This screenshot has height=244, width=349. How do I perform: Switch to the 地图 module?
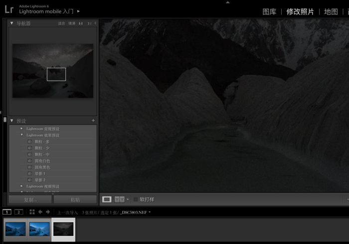pos(331,11)
